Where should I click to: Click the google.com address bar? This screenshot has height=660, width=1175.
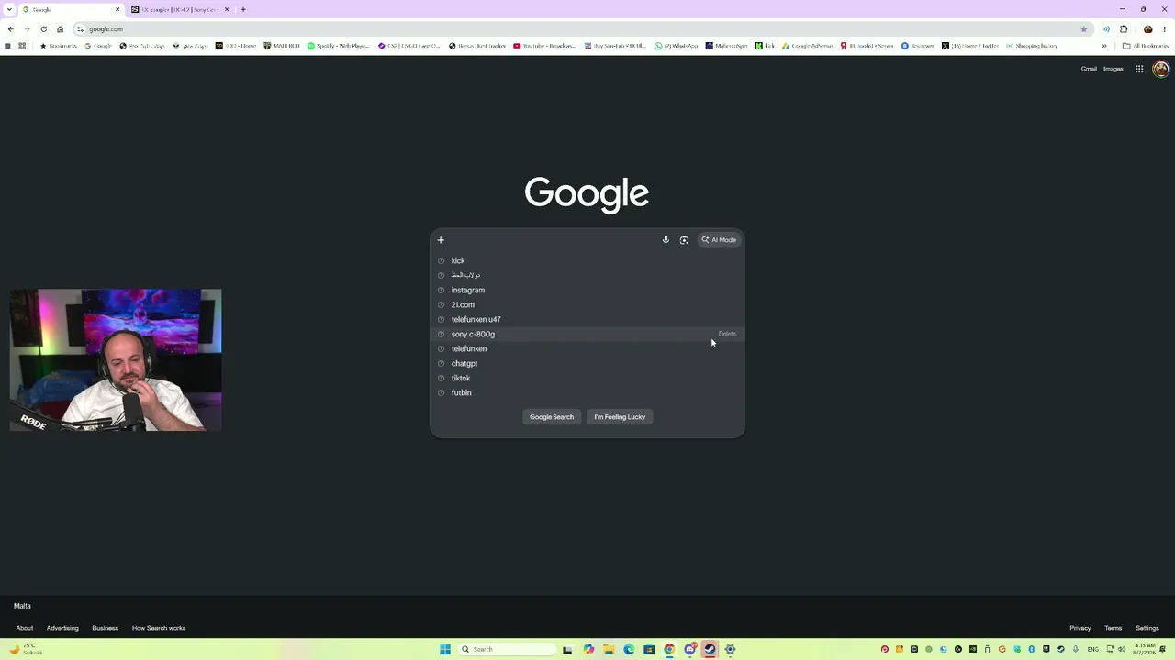pos(583,29)
